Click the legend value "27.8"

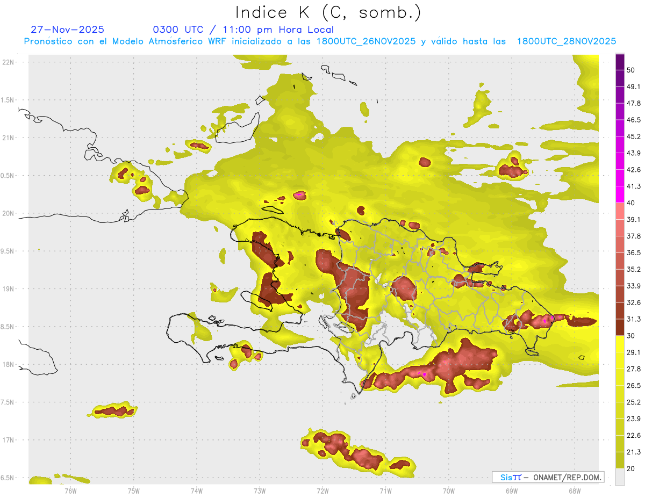pos(633,369)
